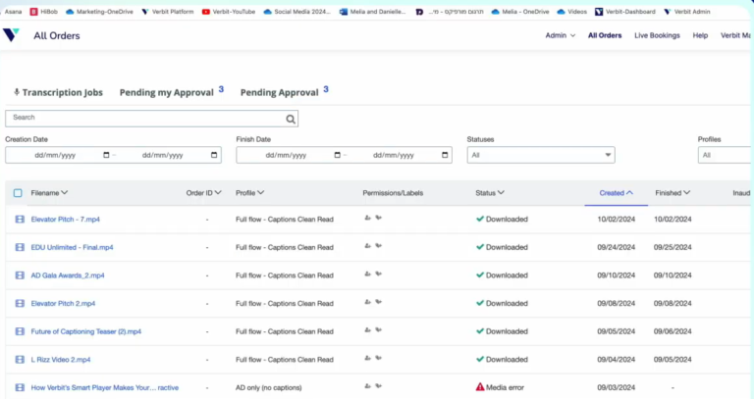Click the search magnifier icon
This screenshot has height=399, width=754.
pos(290,119)
